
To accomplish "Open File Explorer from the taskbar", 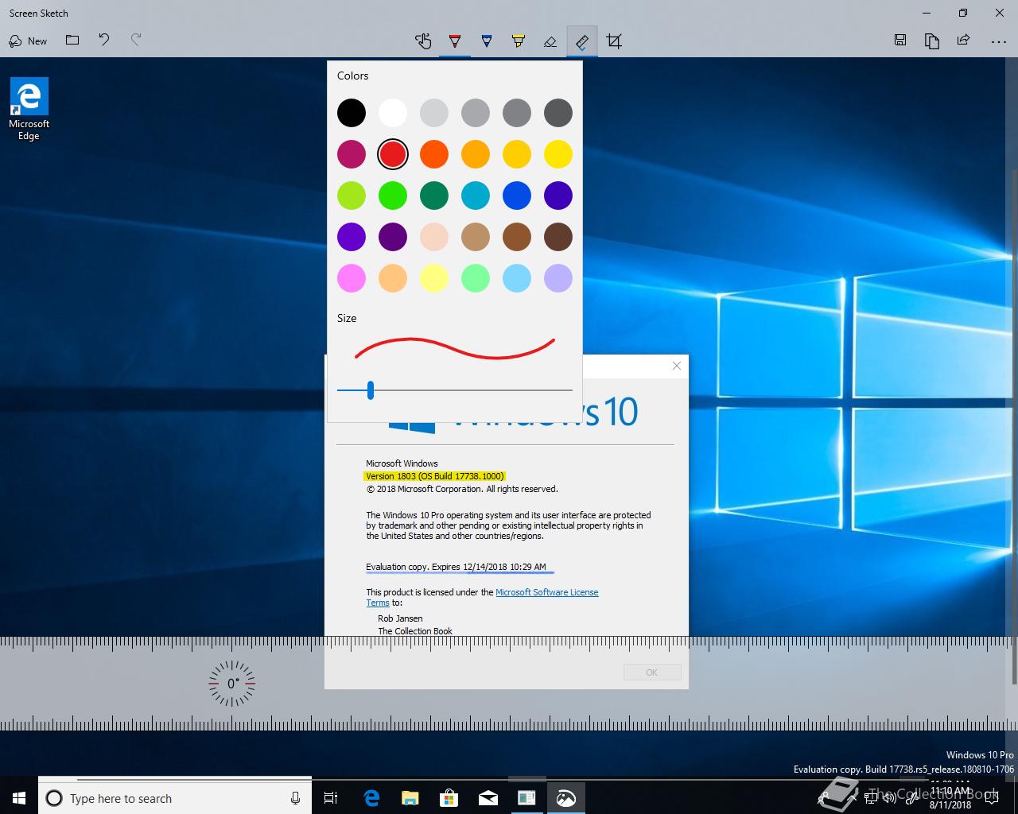I will [x=410, y=798].
